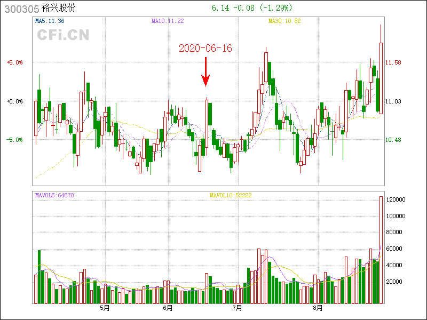This screenshot has height=320, width=427.
Task: Select the 2020-06-16 date annotation
Action: tap(205, 49)
